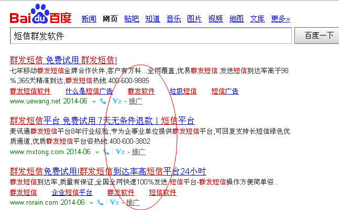
Task: Open the 视频 tab
Action: pos(215,19)
